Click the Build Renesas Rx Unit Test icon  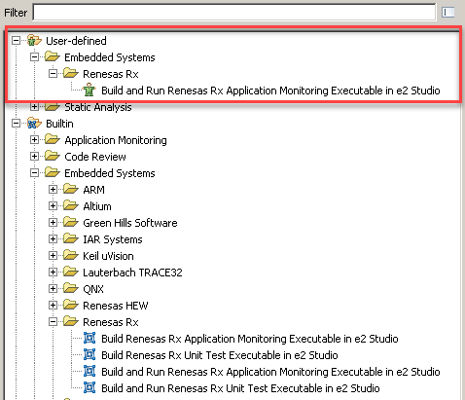point(89,354)
